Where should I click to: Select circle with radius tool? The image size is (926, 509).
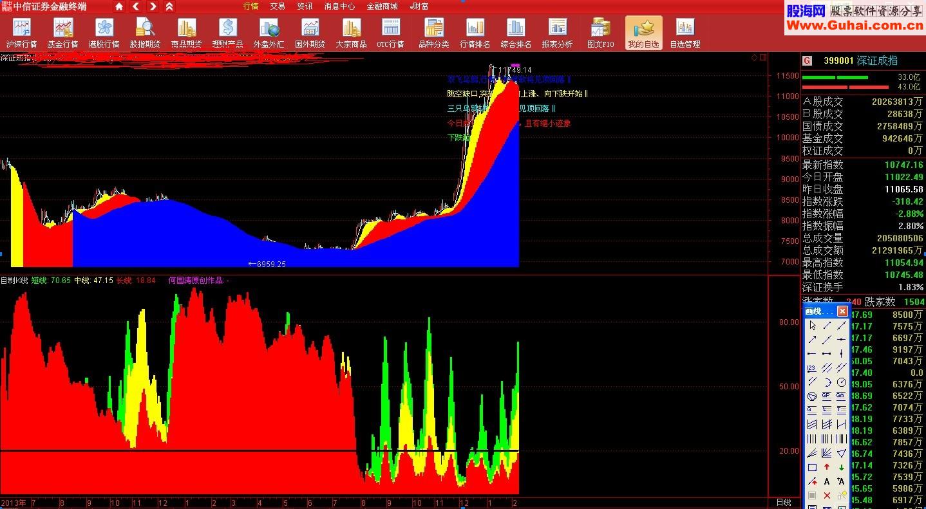[842, 382]
